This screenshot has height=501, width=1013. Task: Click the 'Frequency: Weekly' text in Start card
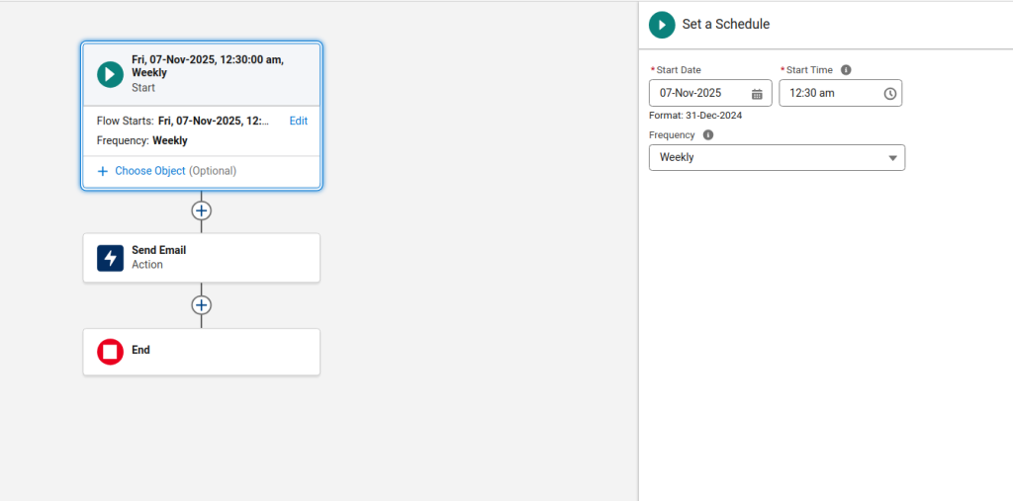(x=142, y=140)
